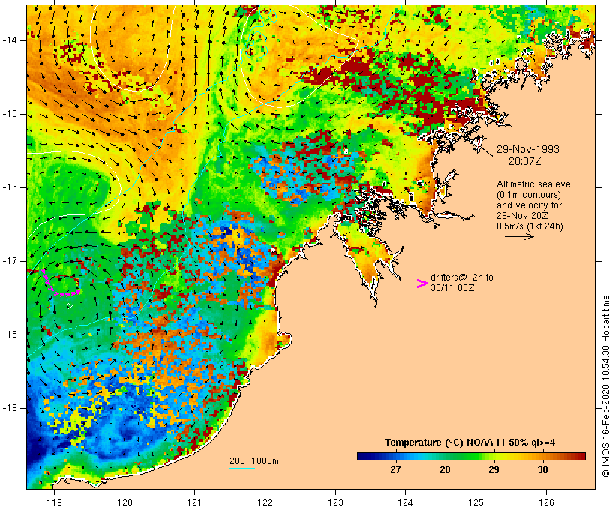Click the date label 29-Nov-1993

[x=527, y=149]
